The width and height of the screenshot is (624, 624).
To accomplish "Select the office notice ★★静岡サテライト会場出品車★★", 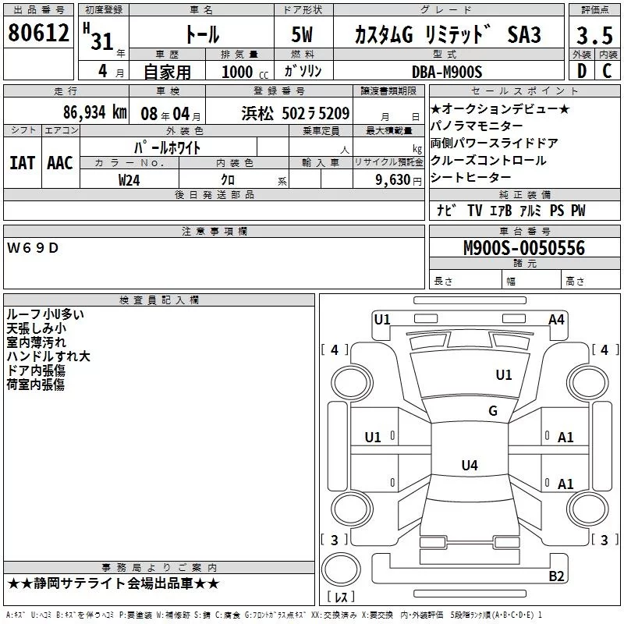I will [x=113, y=583].
